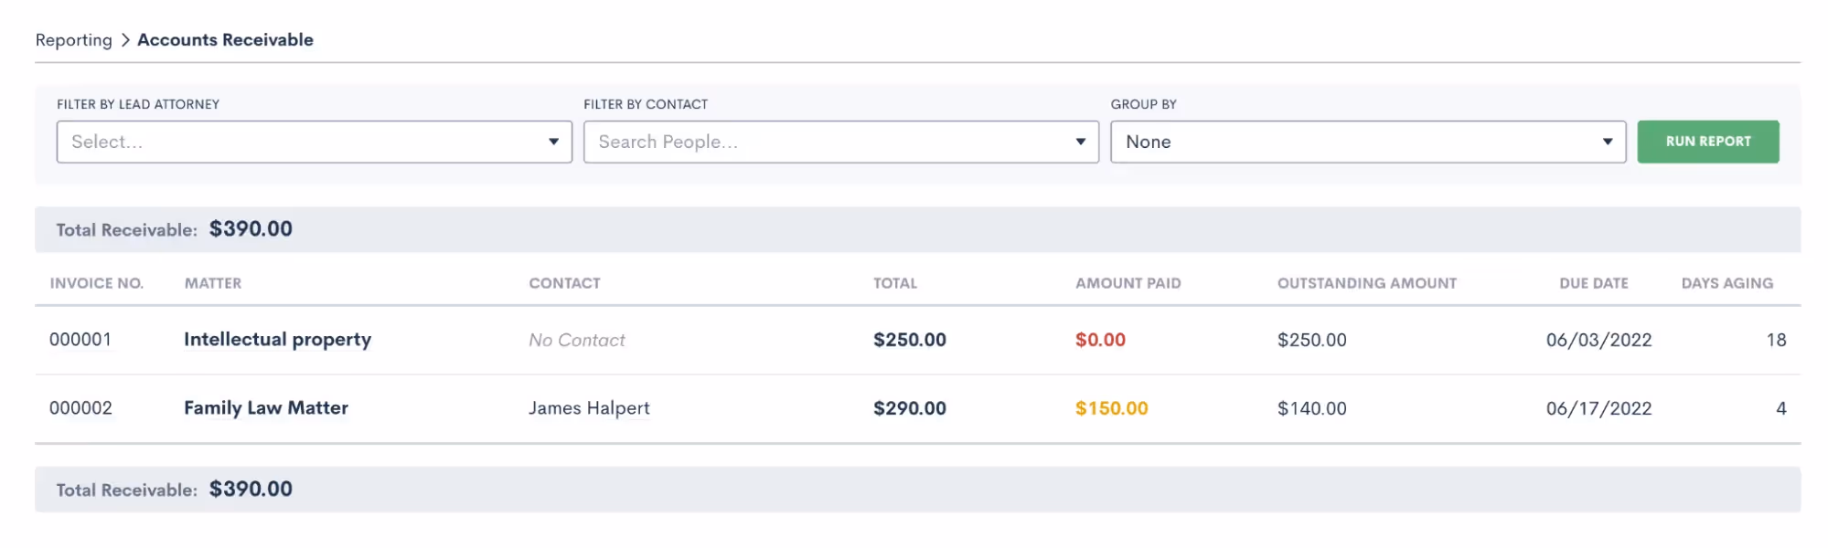The image size is (1828, 548).
Task: Open the Intellectual property matter
Action: (x=277, y=340)
